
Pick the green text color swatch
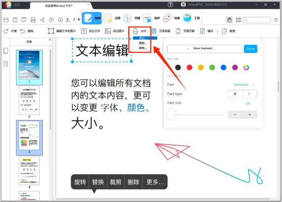coord(212,68)
